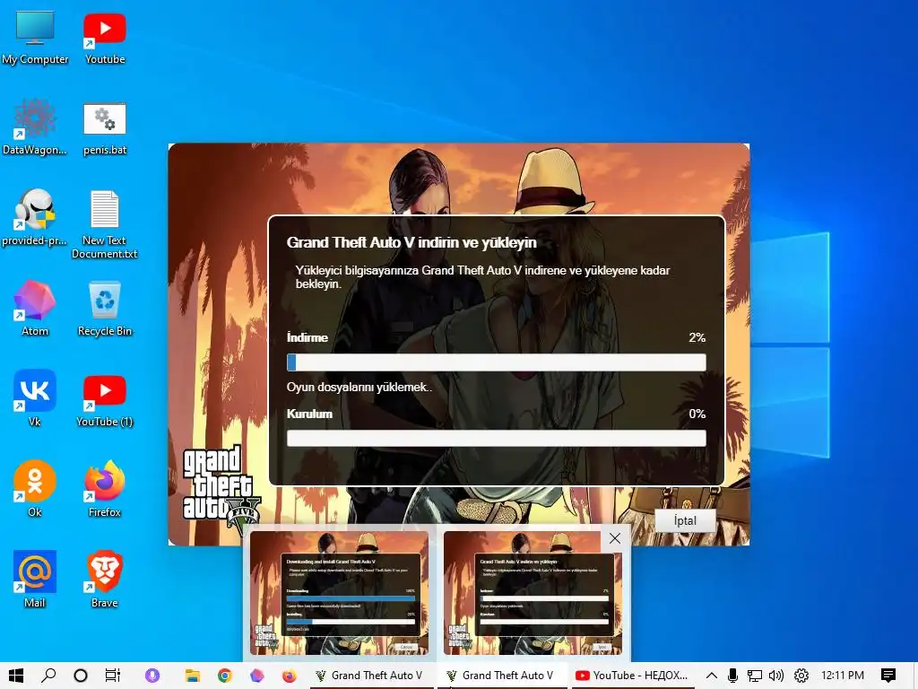Open settings gear in system tray
Screen dimensions: 918x689
pos(801,676)
